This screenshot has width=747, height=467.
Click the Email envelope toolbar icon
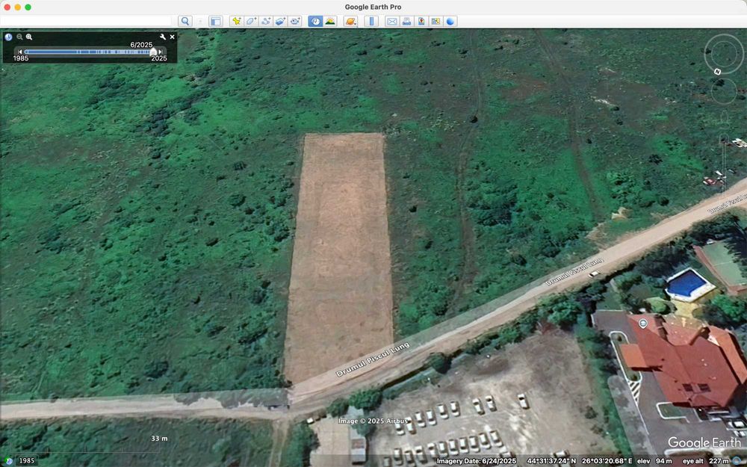391,21
